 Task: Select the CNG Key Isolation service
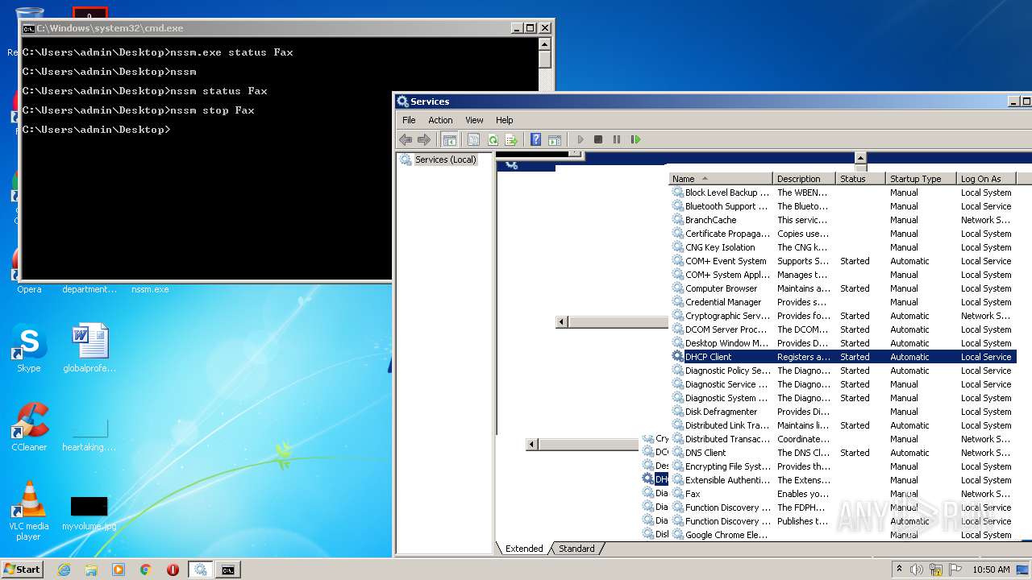point(843,247)
